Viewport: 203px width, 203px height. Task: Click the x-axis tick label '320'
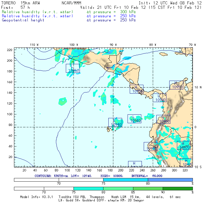185,170
